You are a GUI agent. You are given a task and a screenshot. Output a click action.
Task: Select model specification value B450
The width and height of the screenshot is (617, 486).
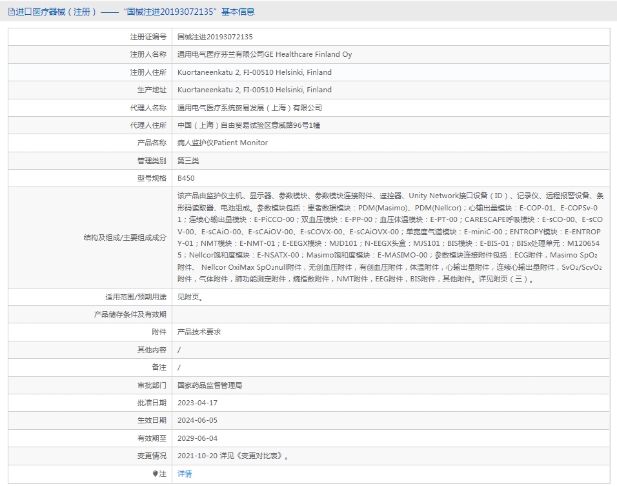pos(186,178)
